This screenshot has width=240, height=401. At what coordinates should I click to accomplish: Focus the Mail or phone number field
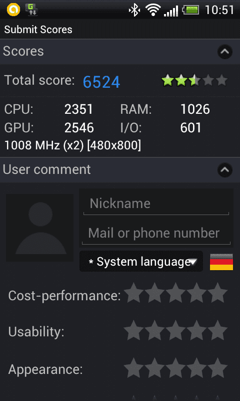[x=156, y=233]
